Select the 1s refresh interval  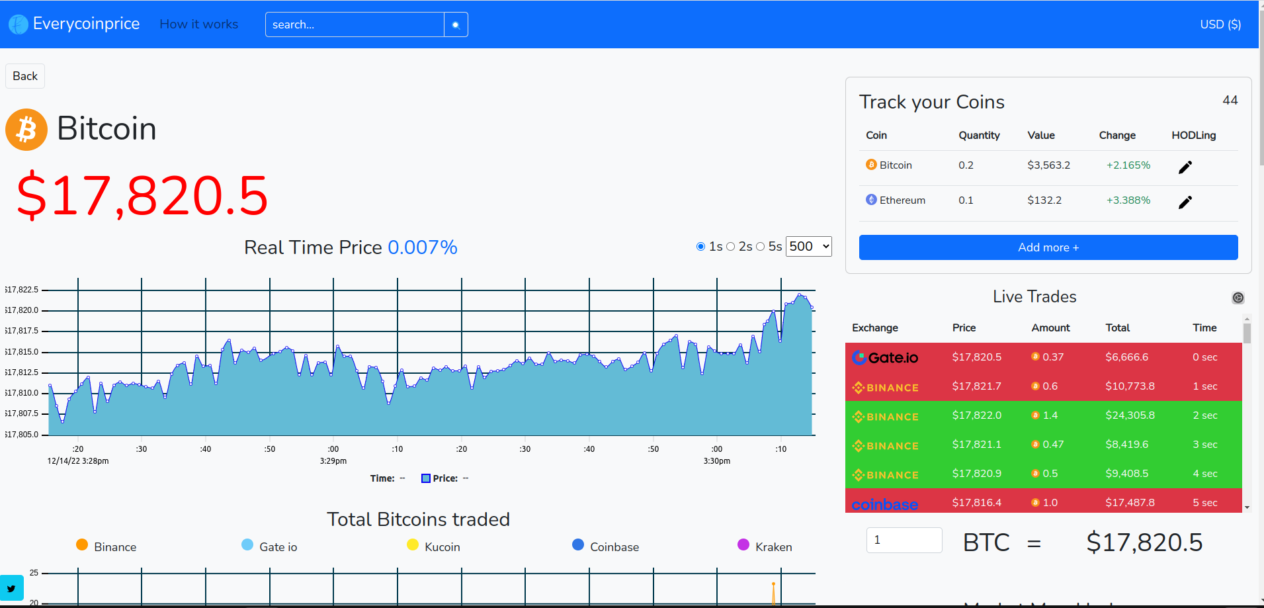(700, 247)
